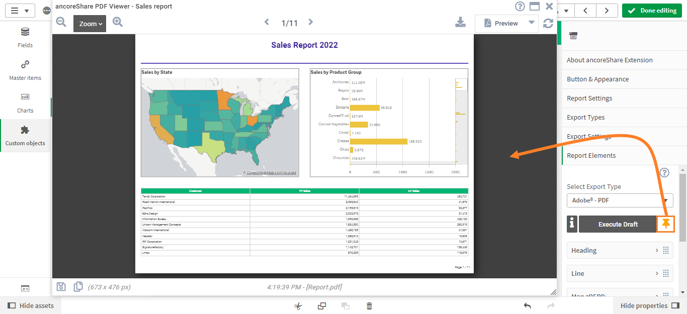Click the scissors cut icon

tap(298, 306)
